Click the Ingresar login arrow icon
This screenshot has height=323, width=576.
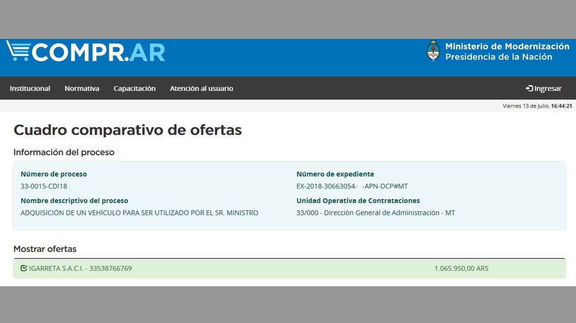529,88
